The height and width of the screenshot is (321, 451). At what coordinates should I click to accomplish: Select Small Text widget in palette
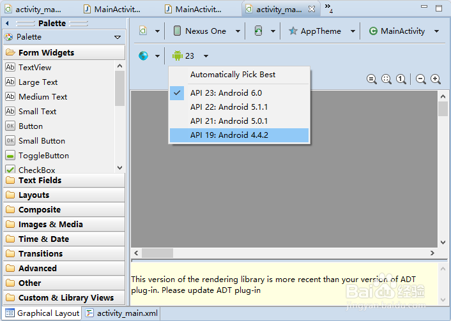pyautogui.click(x=59, y=112)
